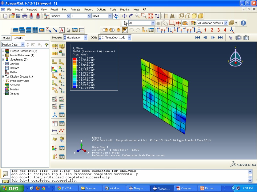257x192 pixels.
Task: Open the Primary variable type dropdown
Action: point(68,16)
